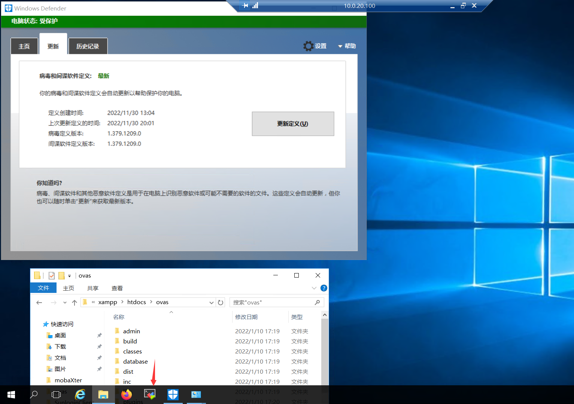Open address bar history dropdown
The width and height of the screenshot is (574, 404).
(x=212, y=303)
